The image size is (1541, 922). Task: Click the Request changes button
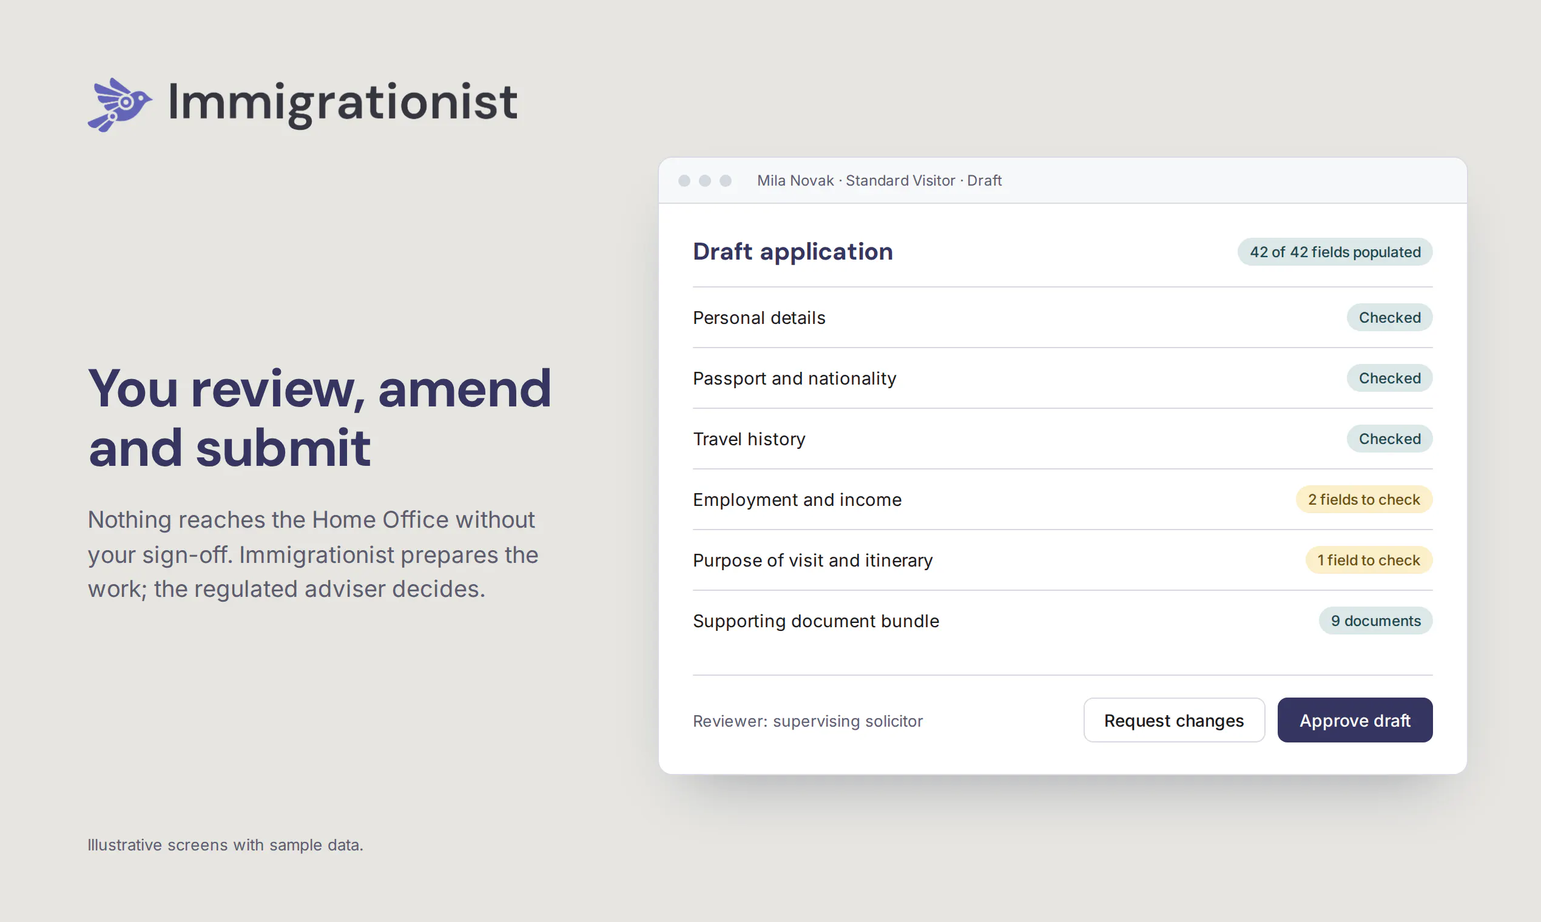[x=1174, y=720]
